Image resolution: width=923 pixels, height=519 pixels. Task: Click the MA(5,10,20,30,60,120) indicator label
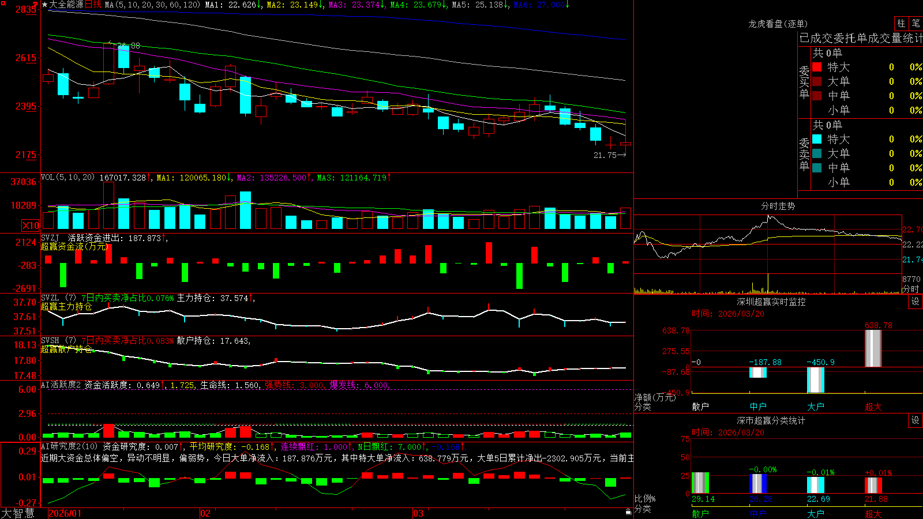pyautogui.click(x=152, y=5)
